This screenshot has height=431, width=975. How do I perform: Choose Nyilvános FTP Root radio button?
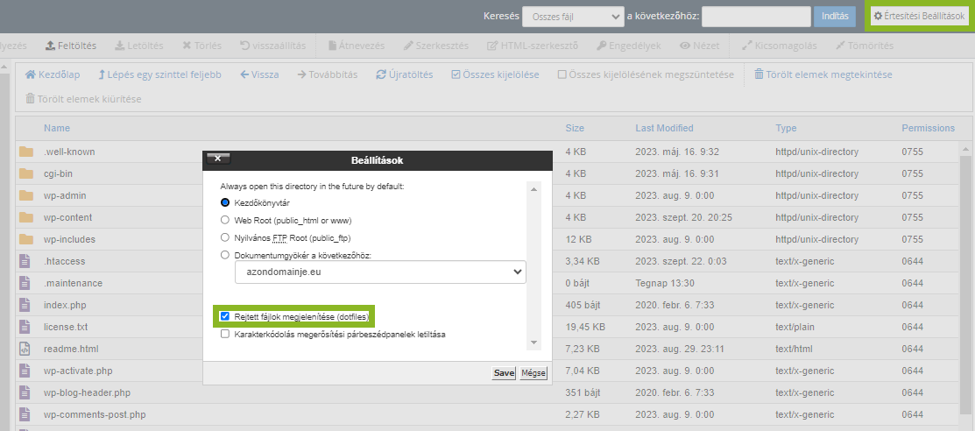pyautogui.click(x=225, y=237)
